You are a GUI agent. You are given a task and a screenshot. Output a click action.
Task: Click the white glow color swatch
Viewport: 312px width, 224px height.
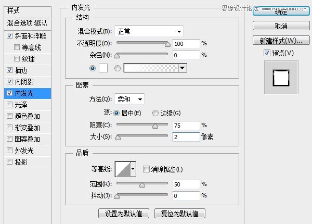[103, 68]
